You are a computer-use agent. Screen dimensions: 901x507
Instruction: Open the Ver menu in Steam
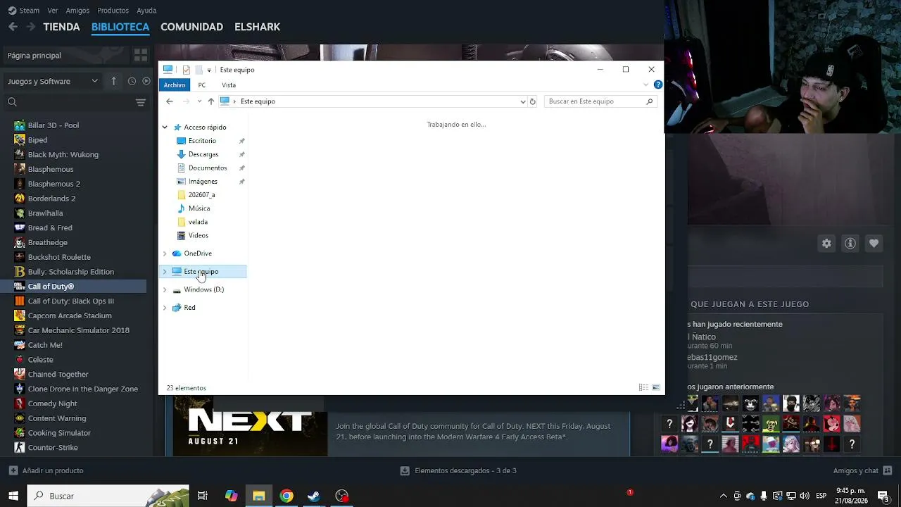[x=53, y=11]
